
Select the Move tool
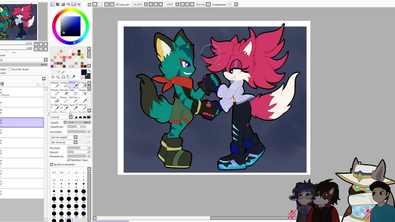pyautogui.click(x=53, y=77)
